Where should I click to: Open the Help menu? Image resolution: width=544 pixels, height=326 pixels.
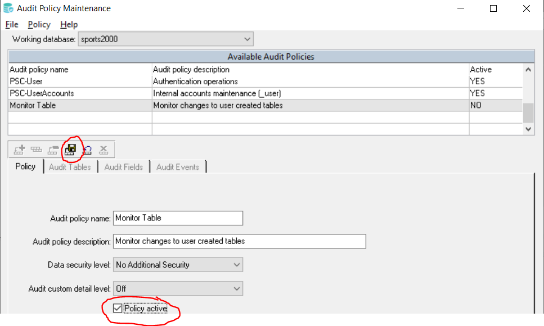click(69, 24)
